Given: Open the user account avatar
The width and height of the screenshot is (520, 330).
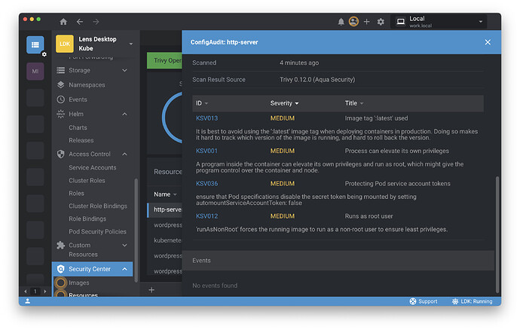Looking at the screenshot, I should [x=353, y=22].
